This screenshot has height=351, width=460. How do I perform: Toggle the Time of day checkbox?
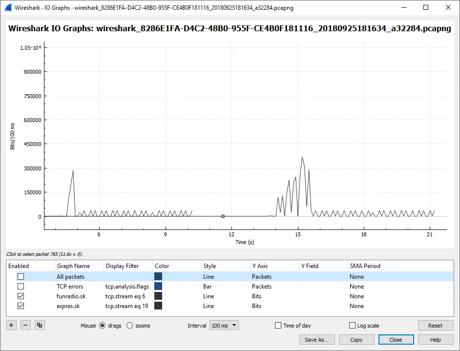tap(278, 326)
